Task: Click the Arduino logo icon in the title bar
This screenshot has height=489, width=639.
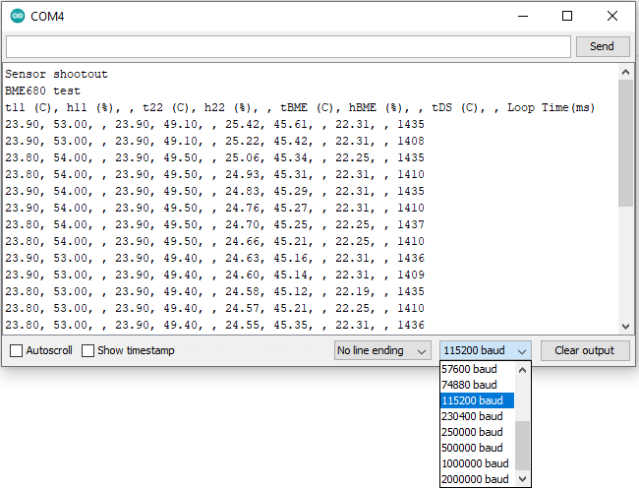Action: pos(18,17)
